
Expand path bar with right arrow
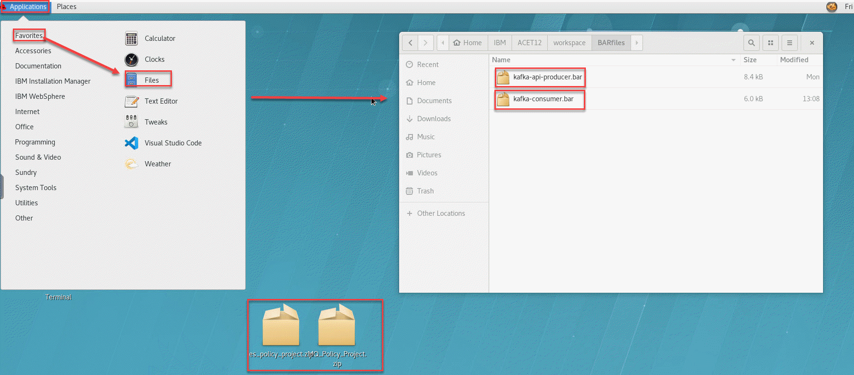(637, 43)
